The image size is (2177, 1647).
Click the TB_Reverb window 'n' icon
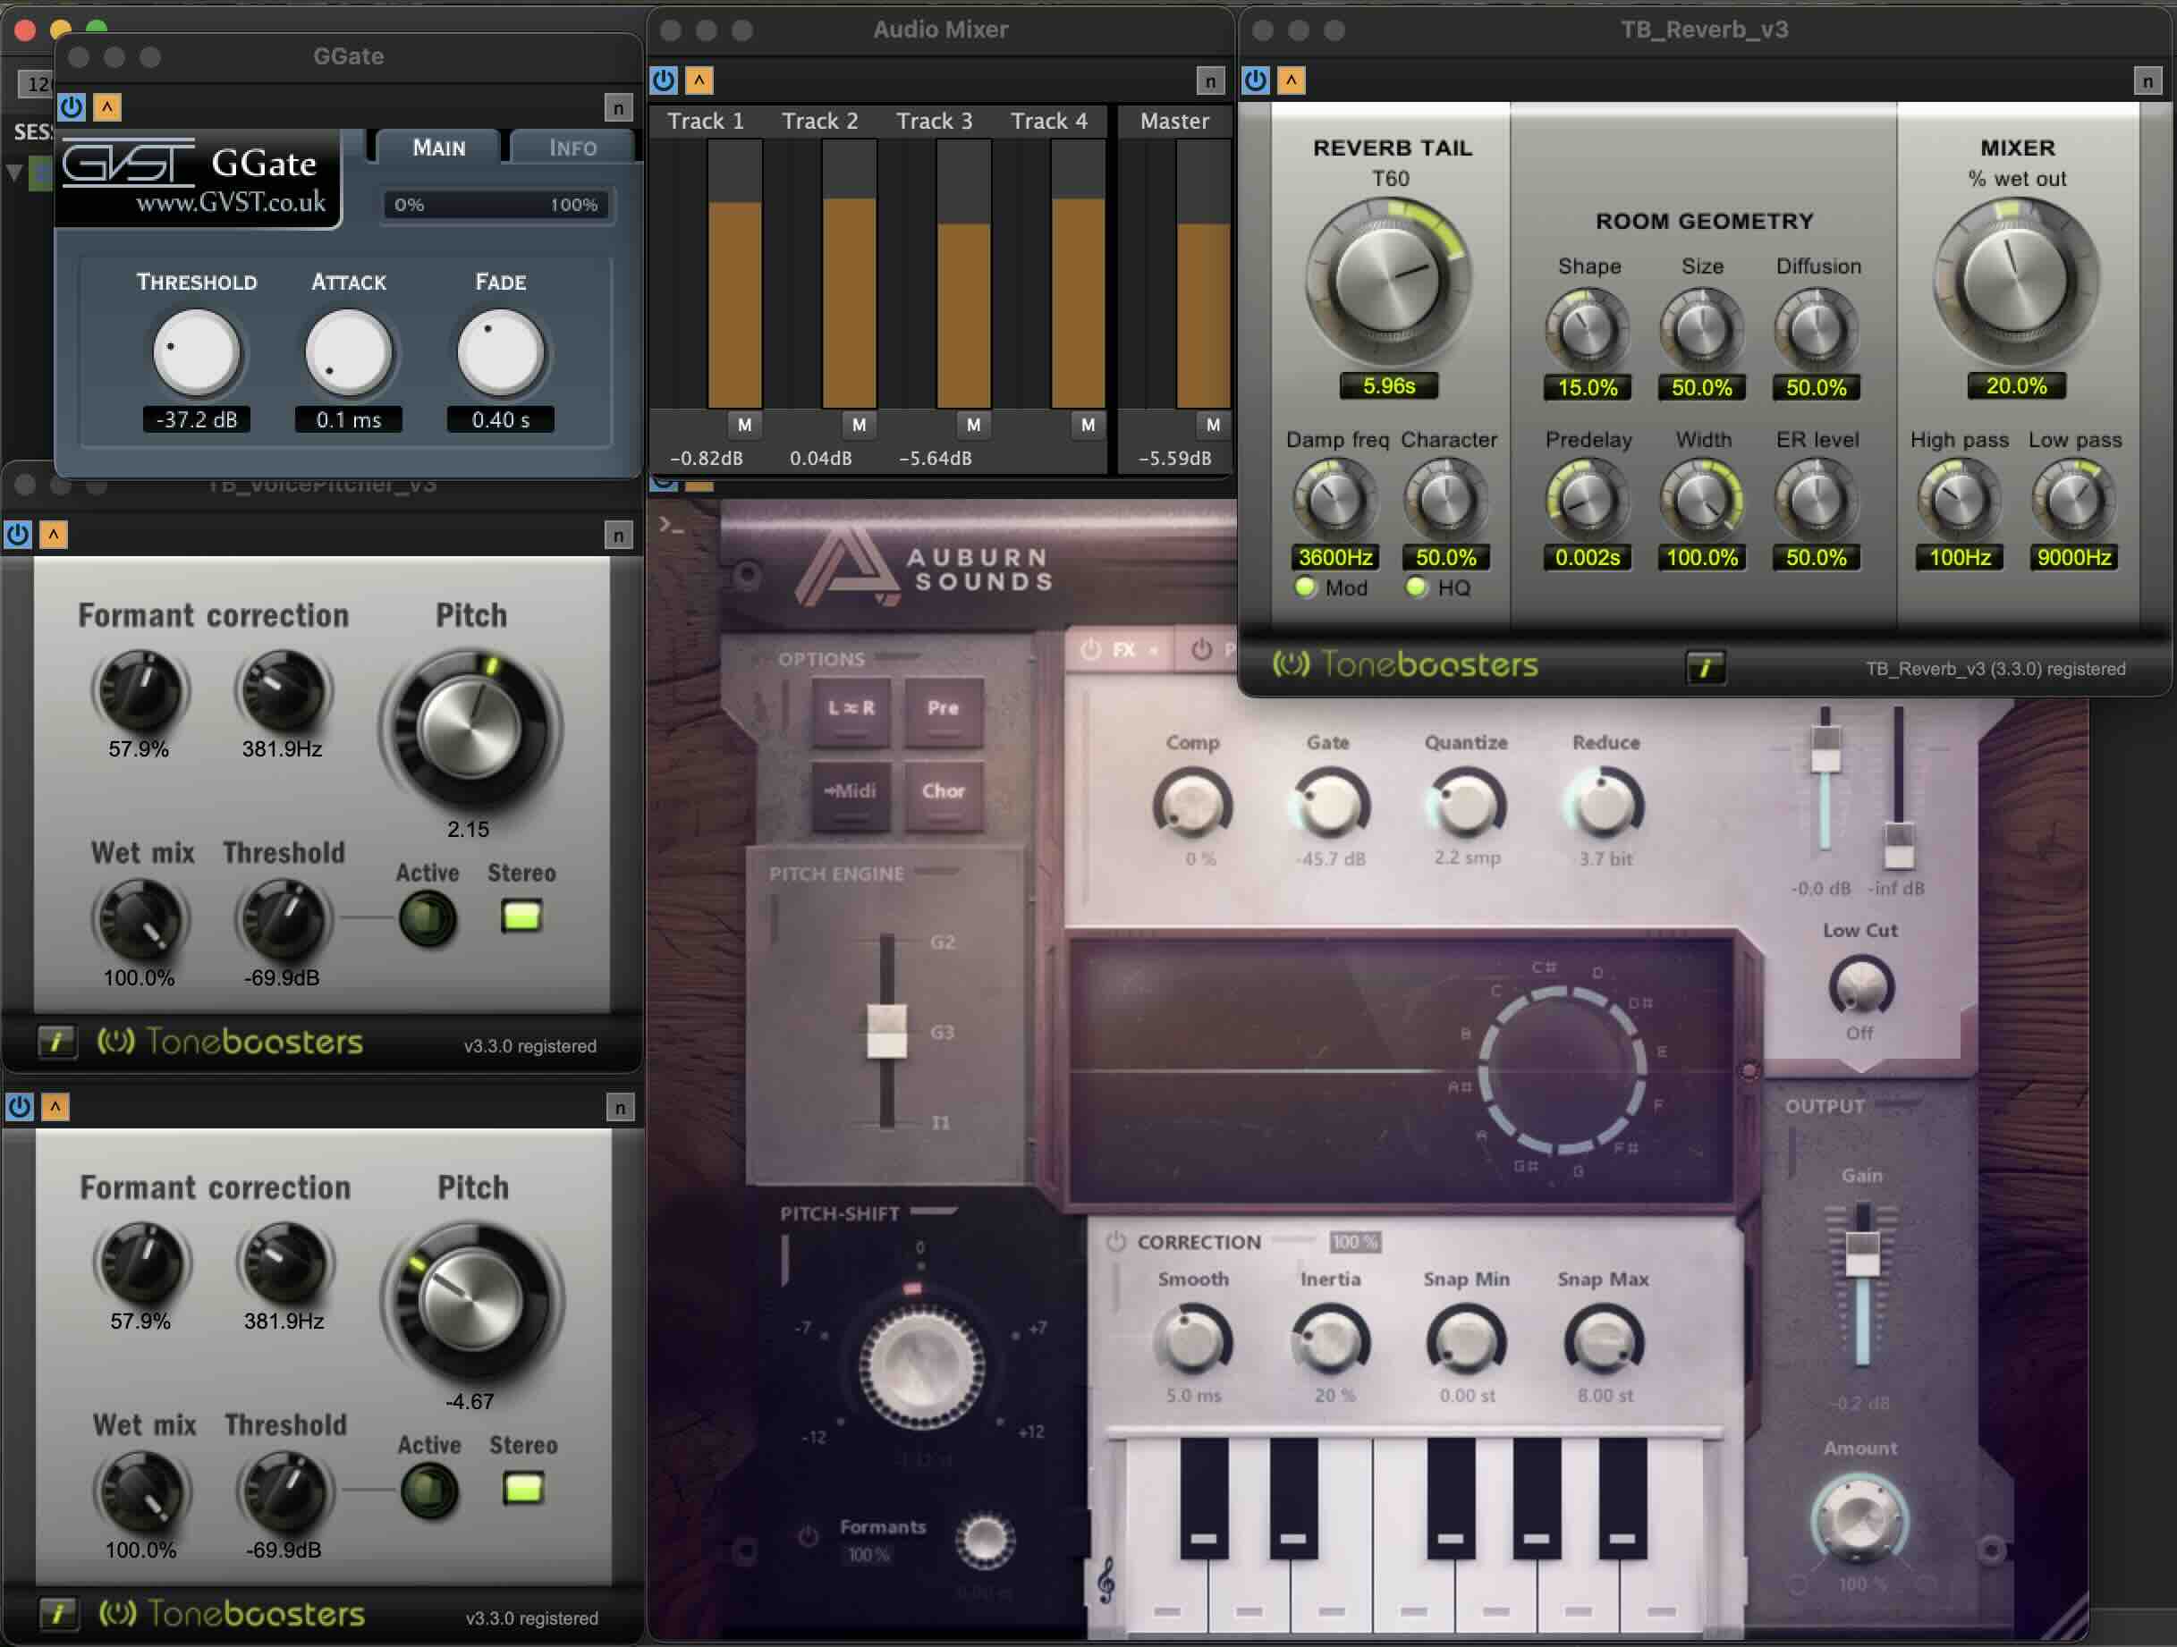(2147, 80)
